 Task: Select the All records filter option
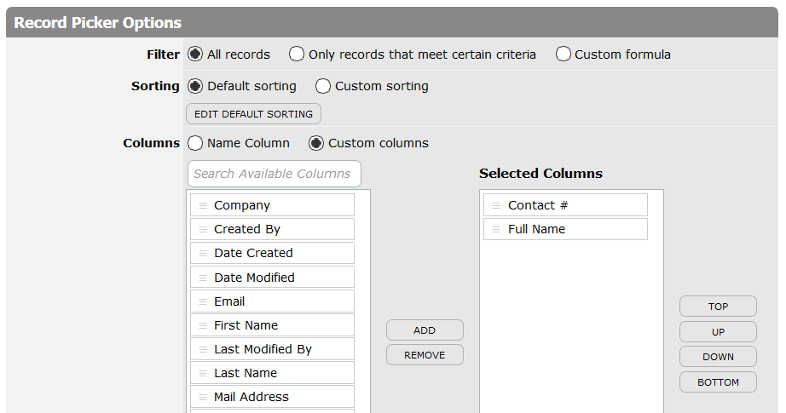195,54
